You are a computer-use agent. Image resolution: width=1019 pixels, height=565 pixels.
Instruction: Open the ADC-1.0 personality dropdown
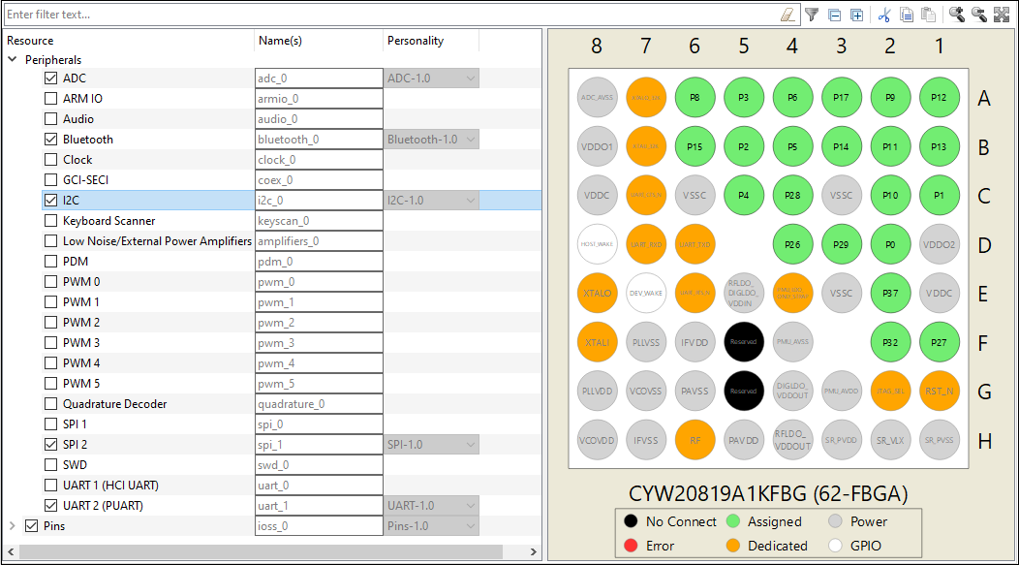click(431, 78)
